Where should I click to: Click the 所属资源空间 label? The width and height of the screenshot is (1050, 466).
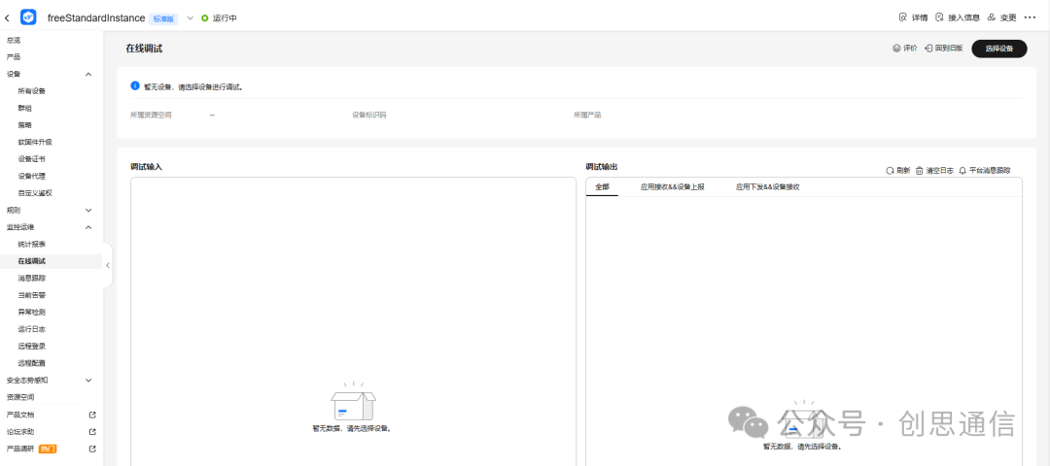151,115
